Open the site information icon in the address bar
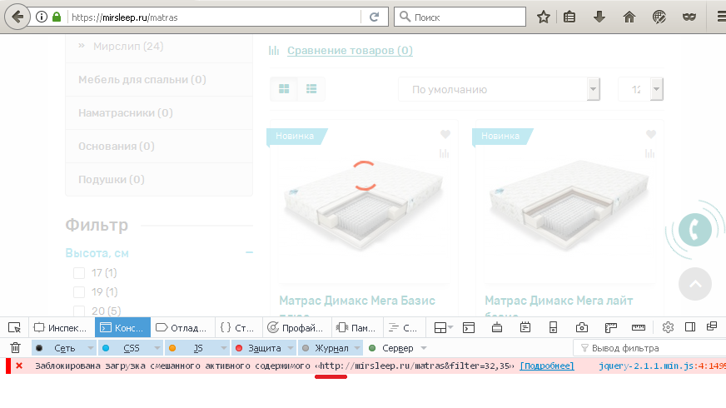Screen dimensions: 726x408 coord(42,17)
